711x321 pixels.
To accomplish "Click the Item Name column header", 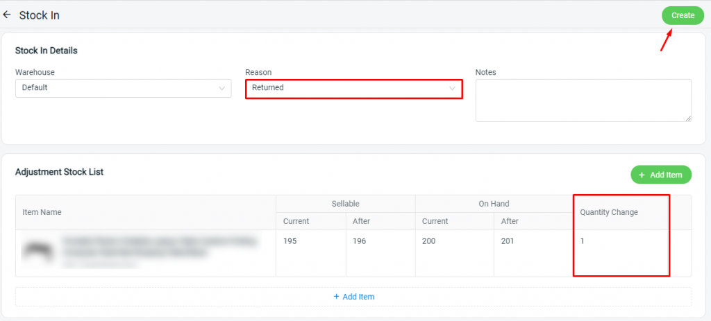I will click(x=42, y=212).
